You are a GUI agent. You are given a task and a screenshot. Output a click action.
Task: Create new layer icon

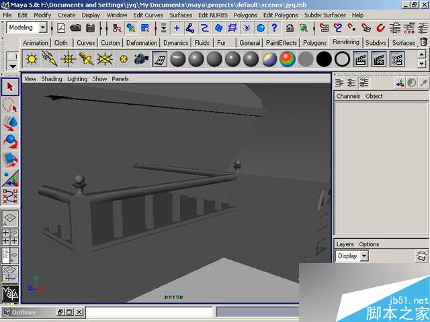[x=422, y=256]
